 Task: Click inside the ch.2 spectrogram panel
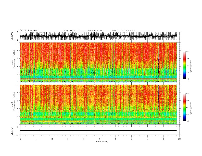click(98, 105)
